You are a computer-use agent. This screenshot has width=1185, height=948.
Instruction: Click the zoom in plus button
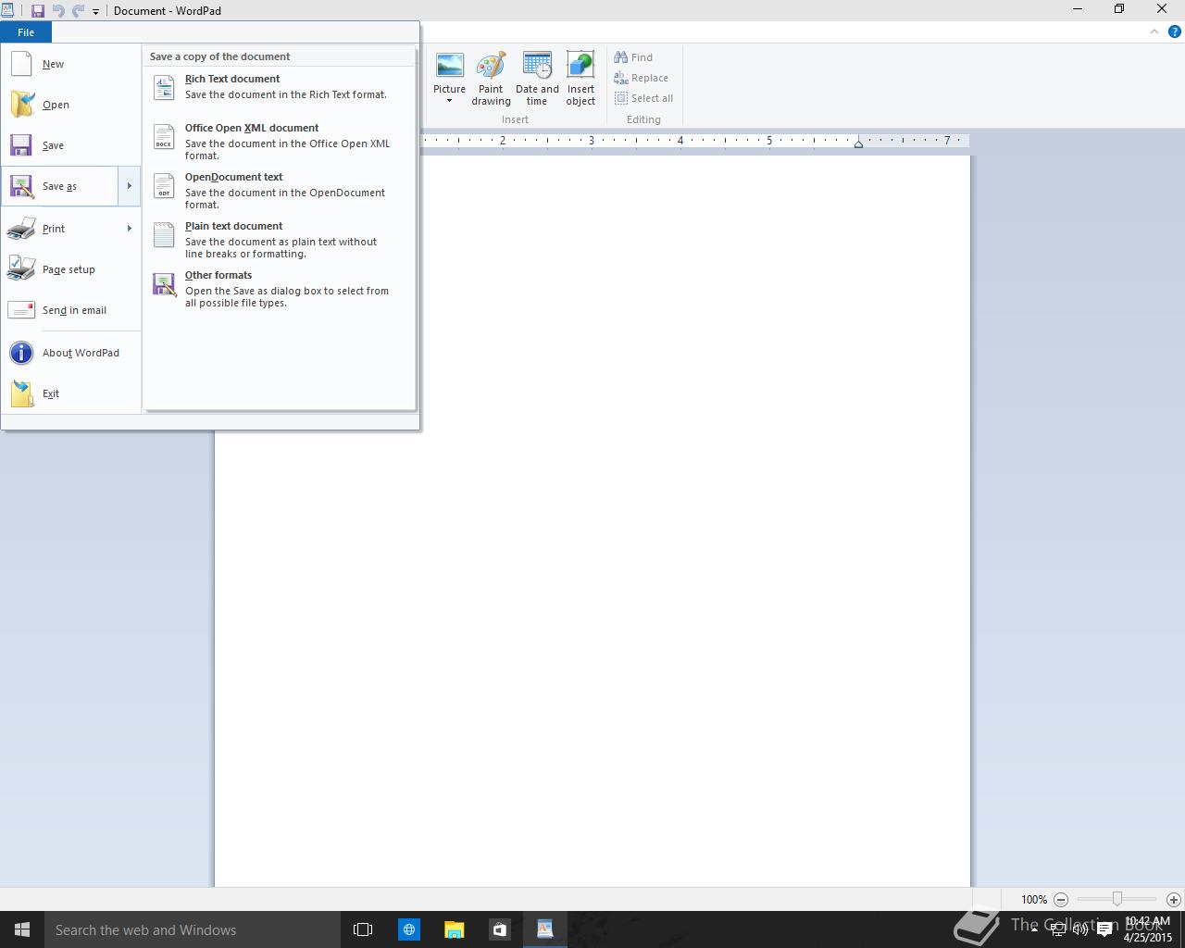(1173, 899)
